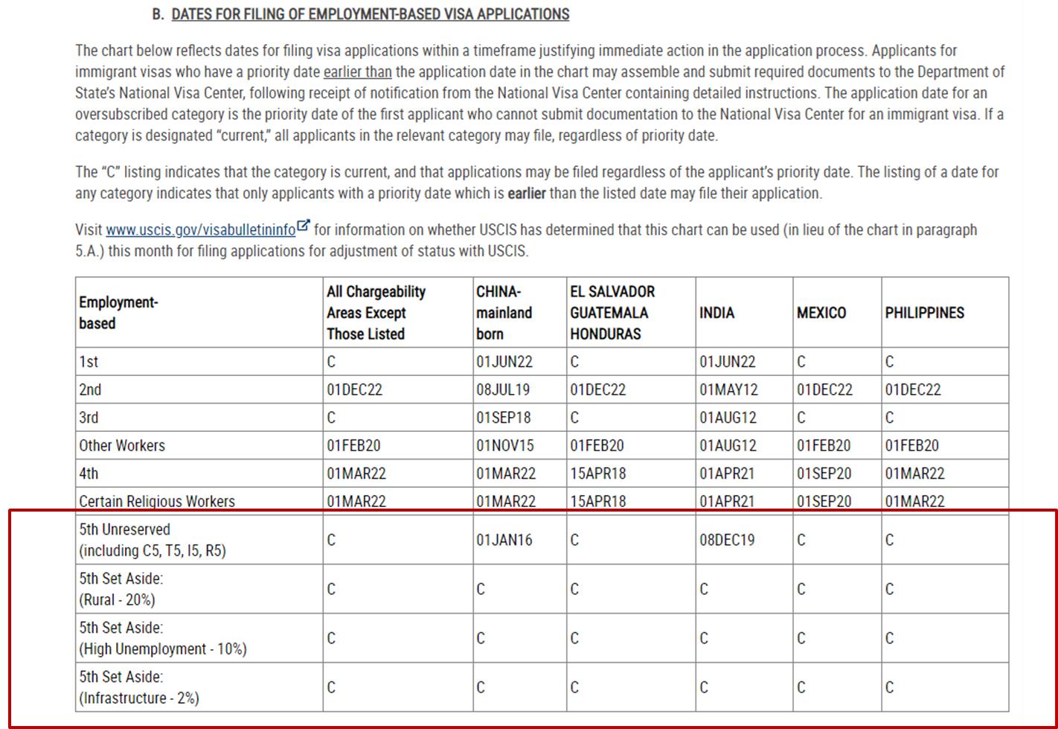
Task: Click the Dates for Filing section heading
Action: click(x=370, y=14)
